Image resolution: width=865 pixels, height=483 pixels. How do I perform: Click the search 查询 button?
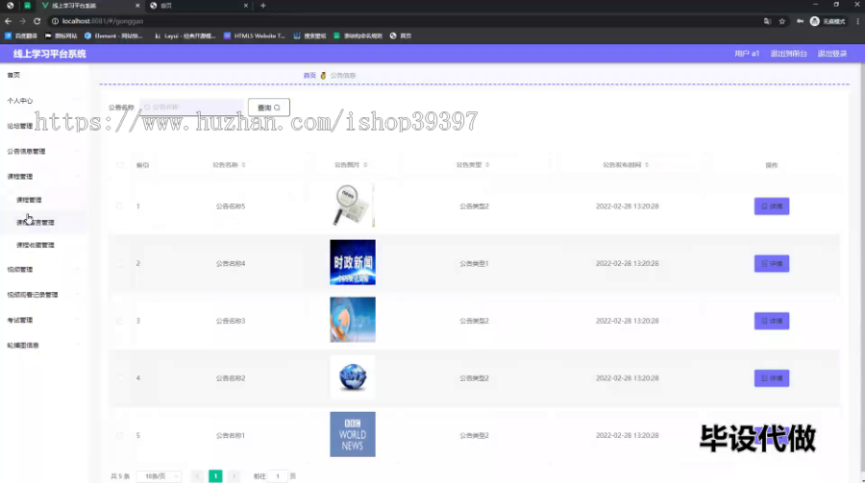[269, 108]
